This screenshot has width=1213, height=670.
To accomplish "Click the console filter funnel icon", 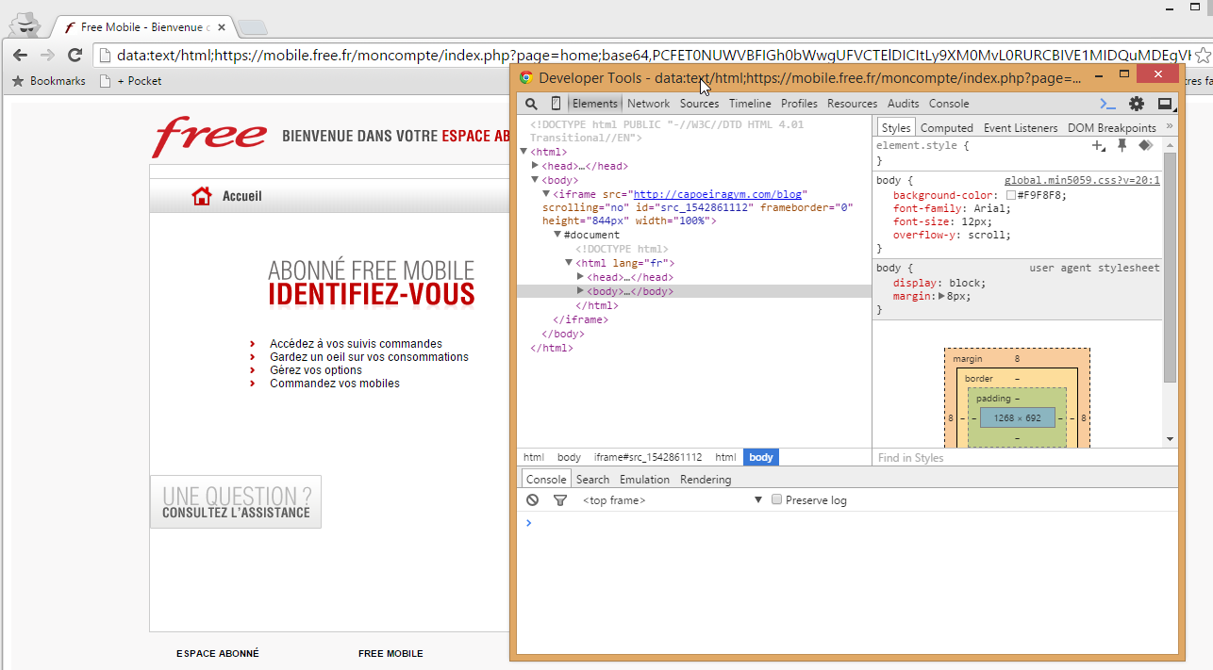I will [x=559, y=500].
